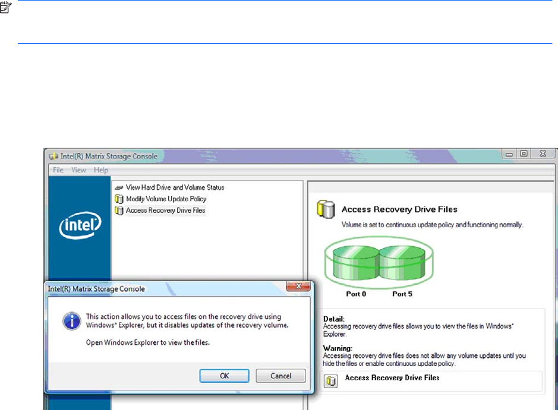Click the Port 0 label
This screenshot has width=558, height=410.
(356, 294)
